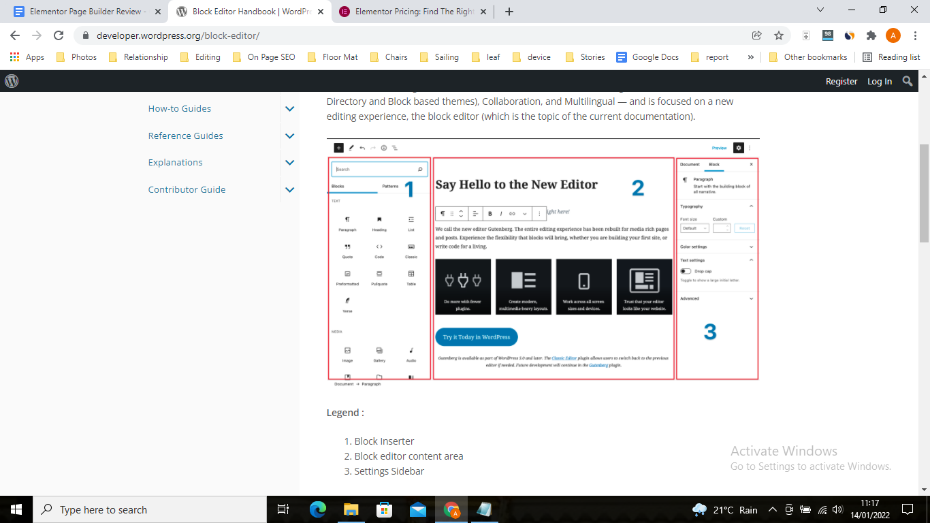Open the tab search dropdown arrow
Viewport: 930px width, 523px height.
click(820, 10)
